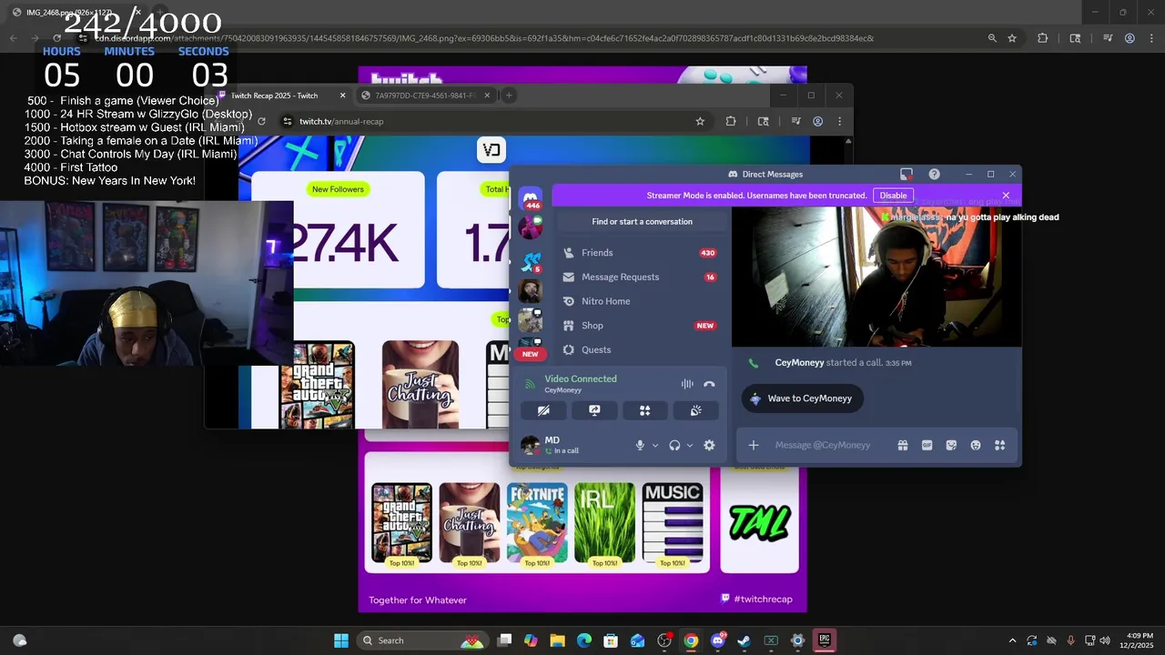Open Discord inbox icon in title bar
The width and height of the screenshot is (1165, 655).
click(x=907, y=174)
